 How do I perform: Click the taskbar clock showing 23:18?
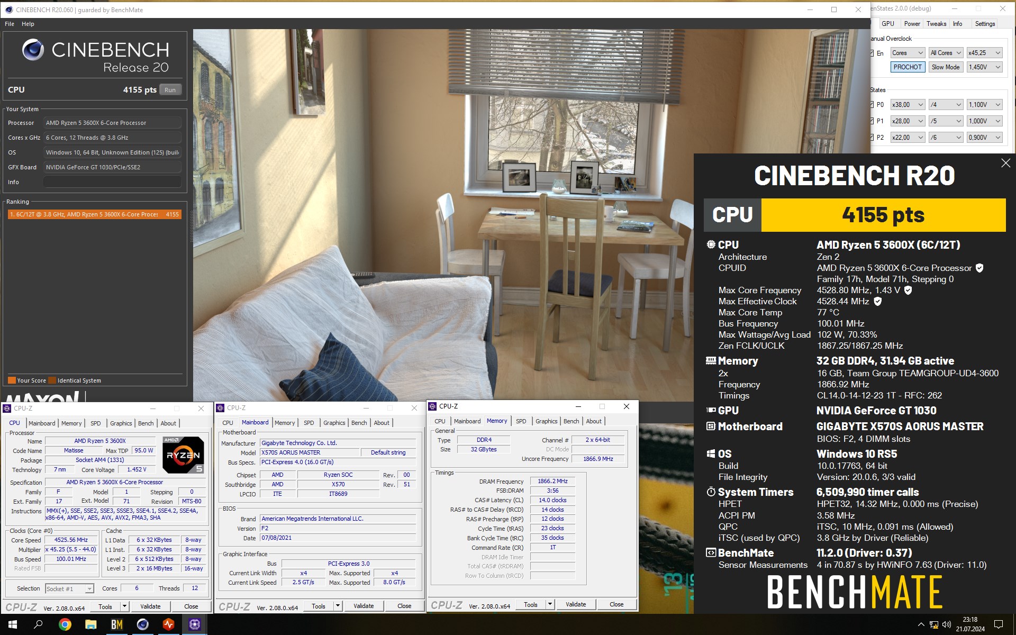[x=970, y=624]
